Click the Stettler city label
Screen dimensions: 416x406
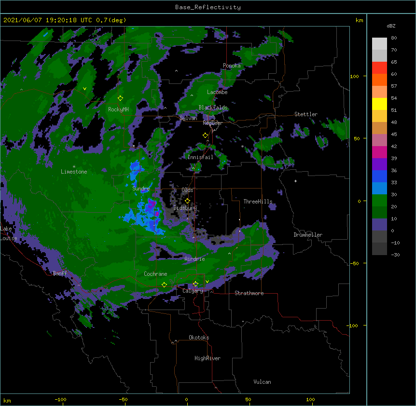point(306,114)
